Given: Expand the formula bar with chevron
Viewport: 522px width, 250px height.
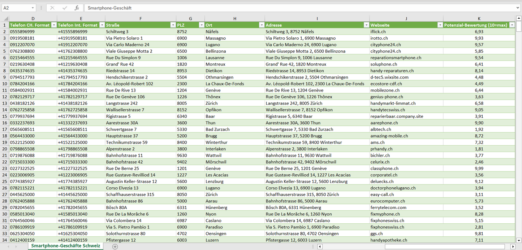Looking at the screenshot, I should pyautogui.click(x=518, y=8).
